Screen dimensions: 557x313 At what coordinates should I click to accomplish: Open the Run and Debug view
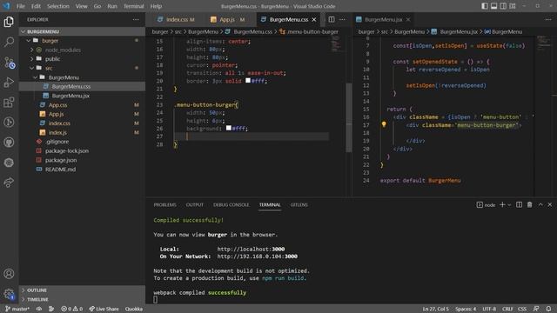[x=9, y=83]
